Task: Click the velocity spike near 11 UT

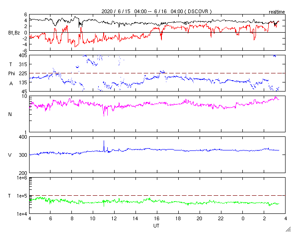Action: (104, 146)
